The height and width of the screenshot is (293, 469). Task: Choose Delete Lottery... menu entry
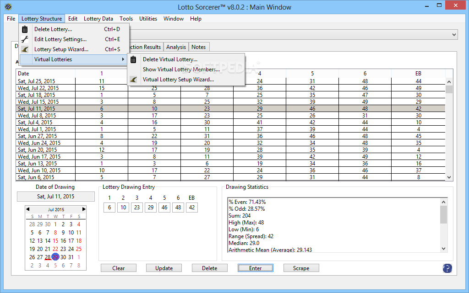click(75, 29)
